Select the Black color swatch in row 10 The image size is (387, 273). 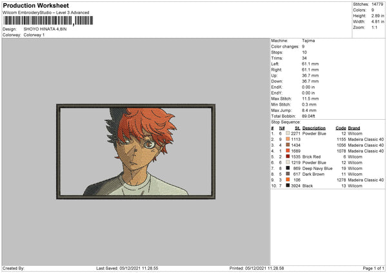pyautogui.click(x=288, y=185)
